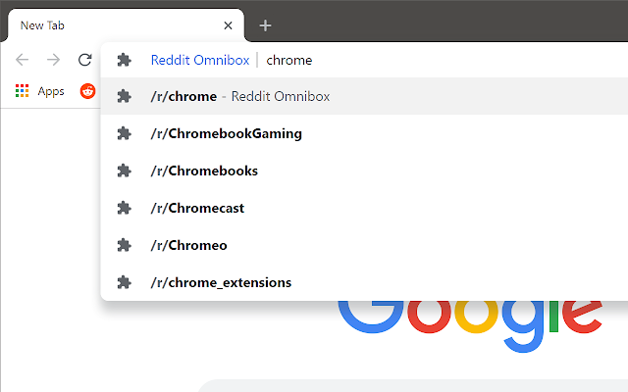Choose the /r/chrome_extensions suggestion
The width and height of the screenshot is (628, 392).
pos(221,282)
